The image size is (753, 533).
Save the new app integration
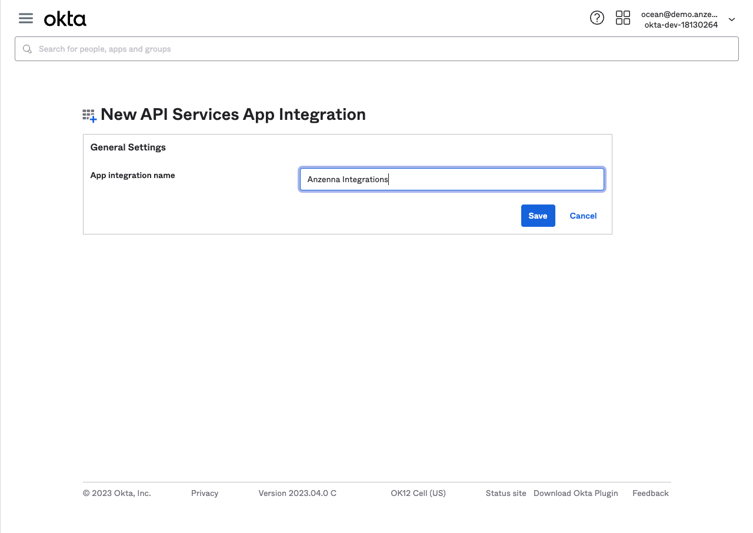[x=538, y=216]
